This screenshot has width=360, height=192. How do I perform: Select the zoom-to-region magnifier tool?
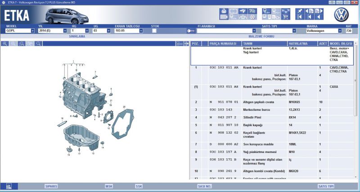22,44
